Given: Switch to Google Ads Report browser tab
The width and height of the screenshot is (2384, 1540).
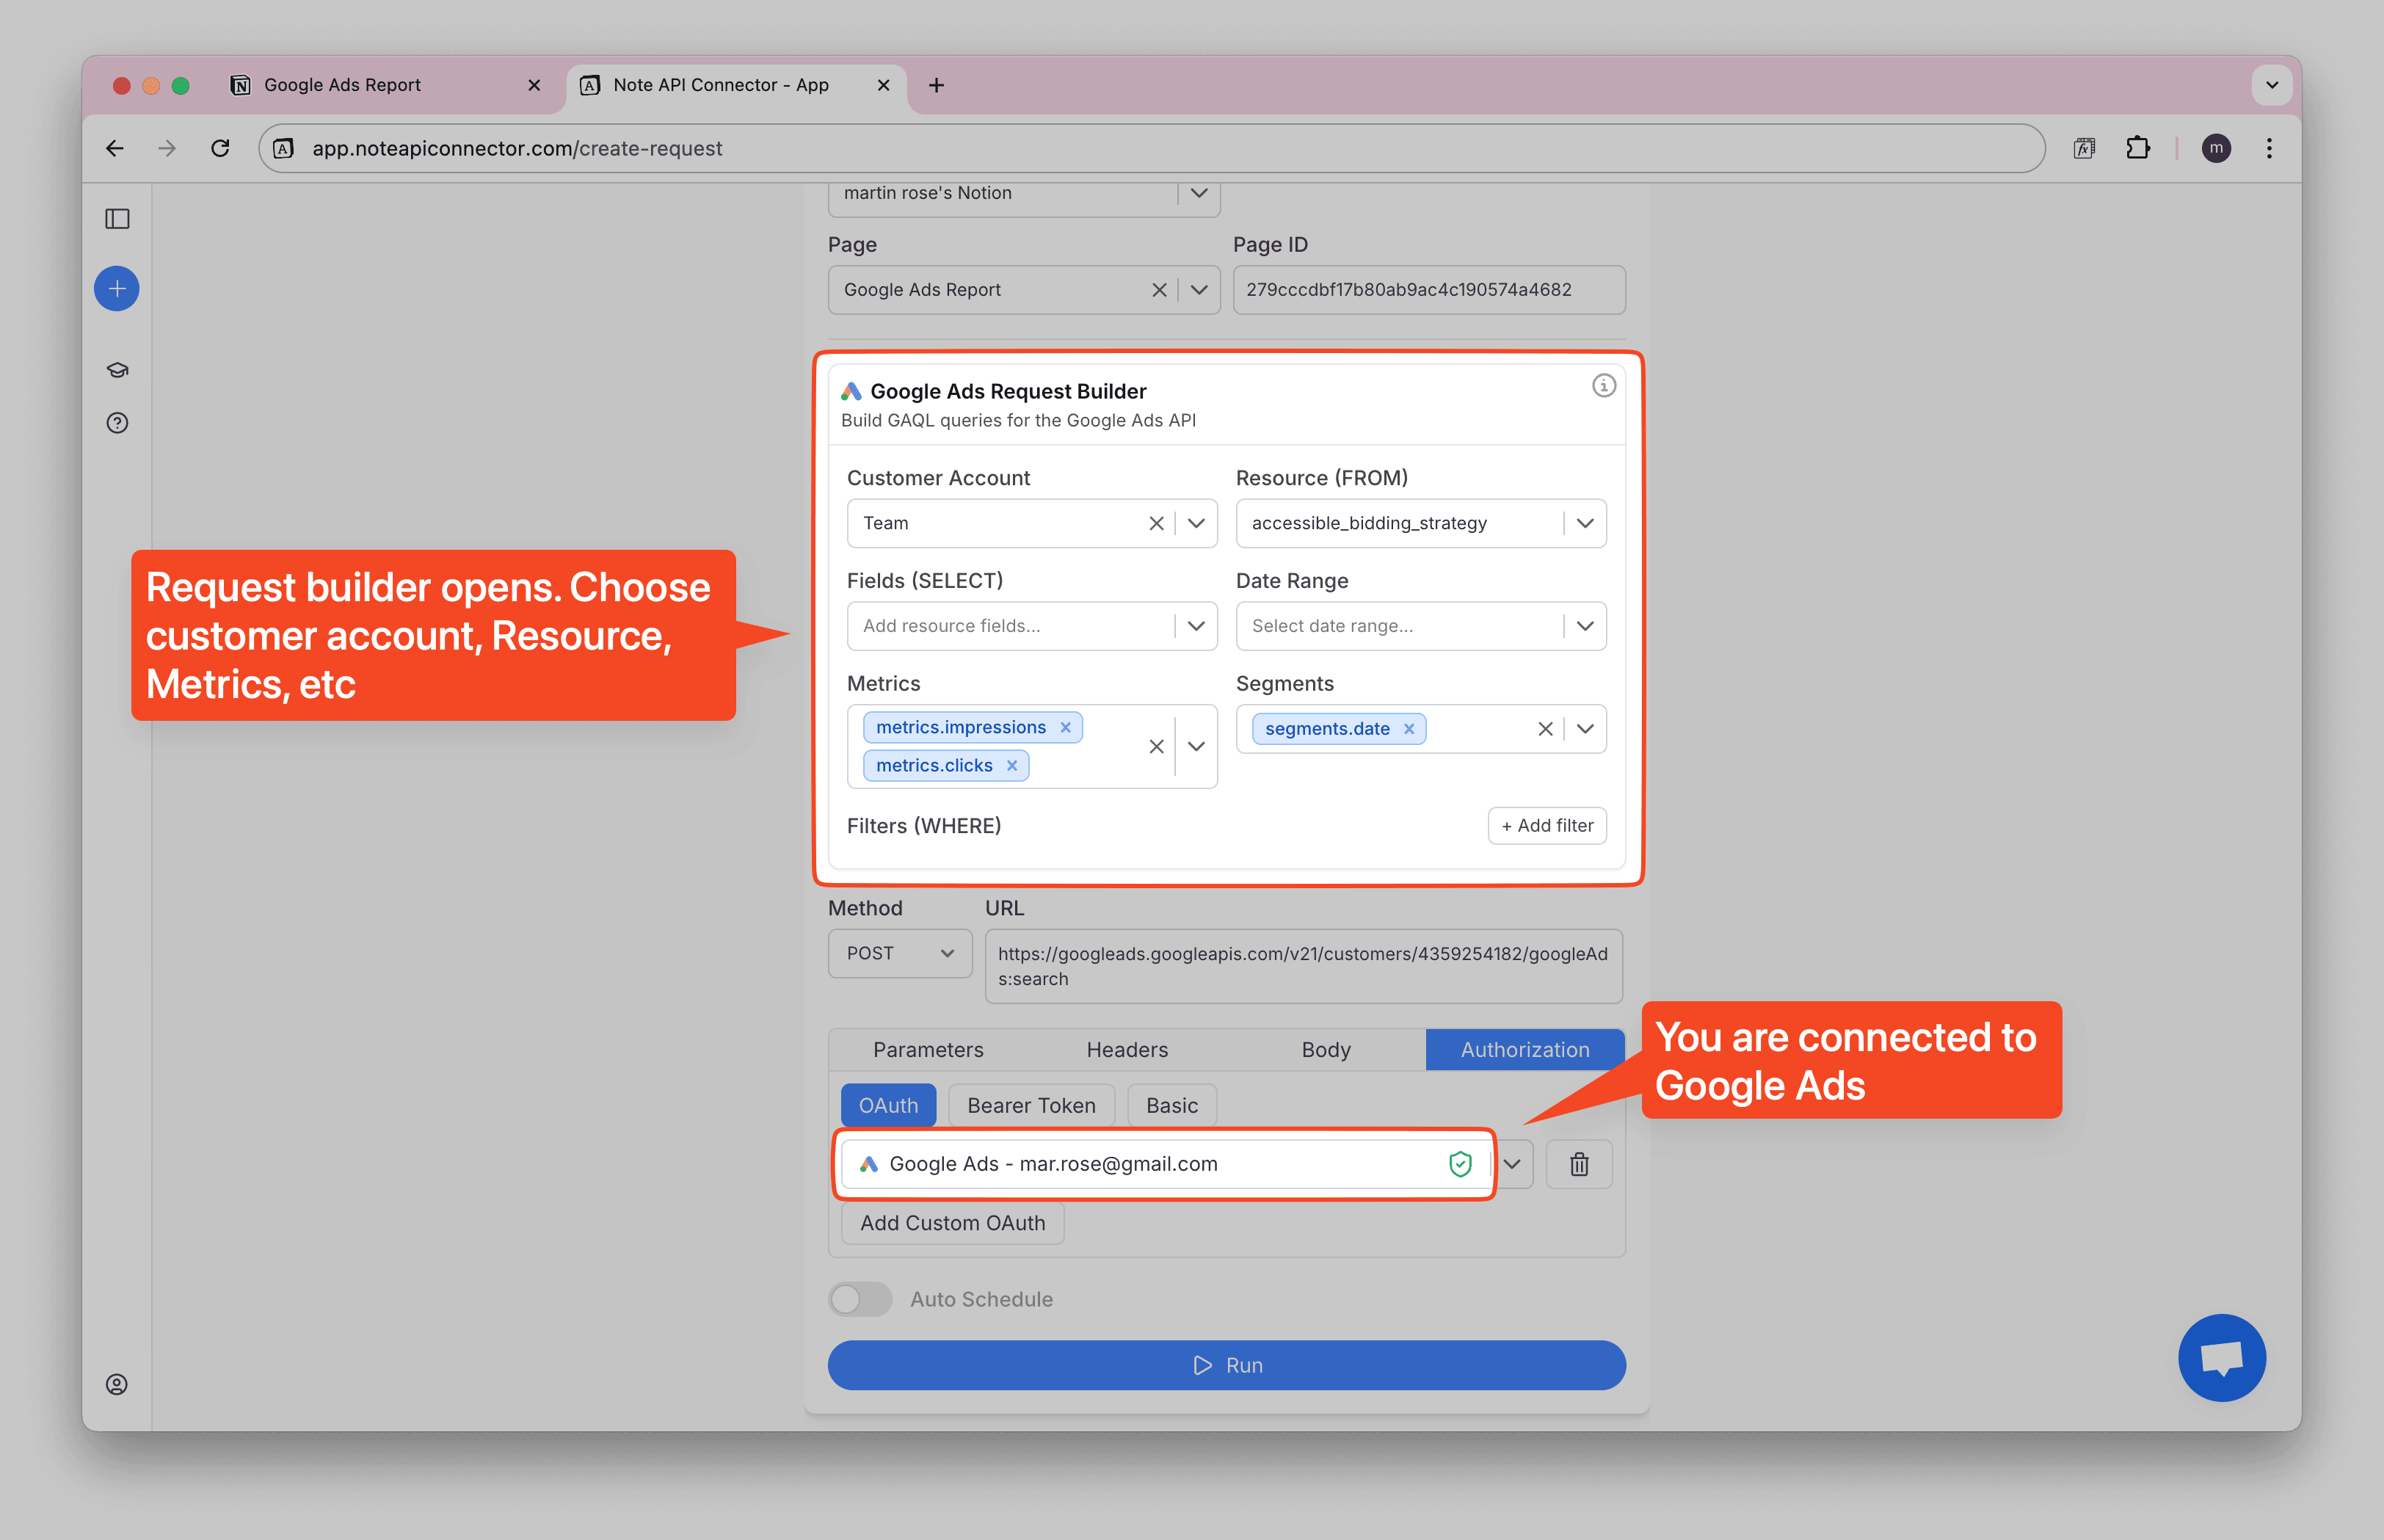Looking at the screenshot, I should [384, 86].
